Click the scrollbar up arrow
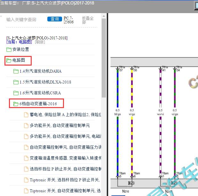This screenshot has width=198, height=196. (104, 16)
